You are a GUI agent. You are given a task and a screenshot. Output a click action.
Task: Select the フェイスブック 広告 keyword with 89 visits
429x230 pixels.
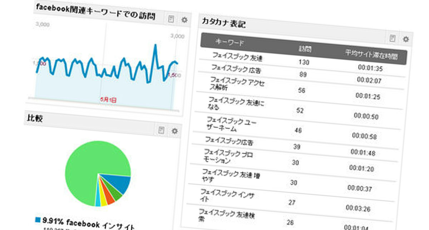pos(236,68)
